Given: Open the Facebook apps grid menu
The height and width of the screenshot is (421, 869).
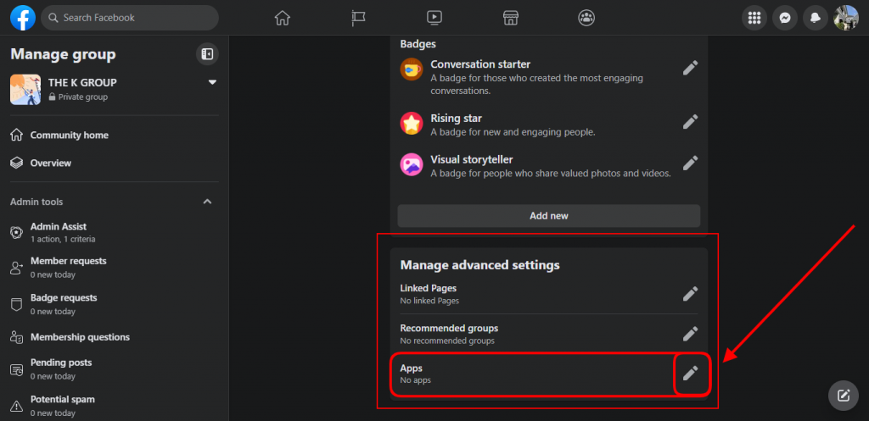Looking at the screenshot, I should [754, 18].
